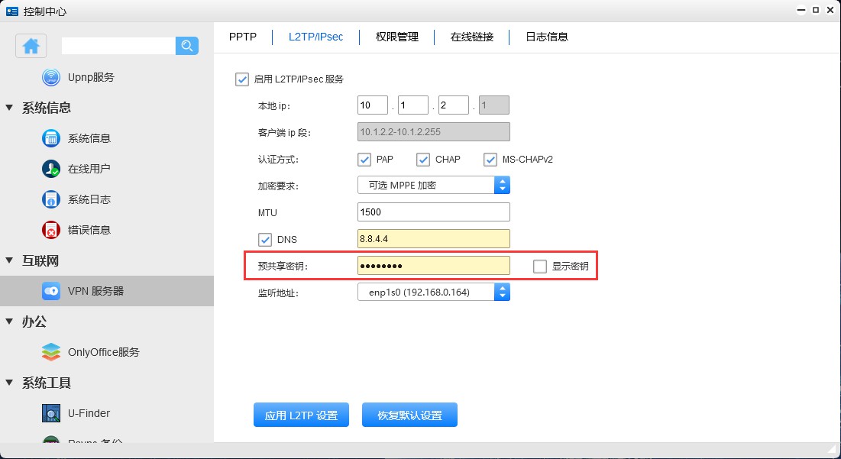
Task: Click the search magnifier icon
Action: tap(186, 46)
